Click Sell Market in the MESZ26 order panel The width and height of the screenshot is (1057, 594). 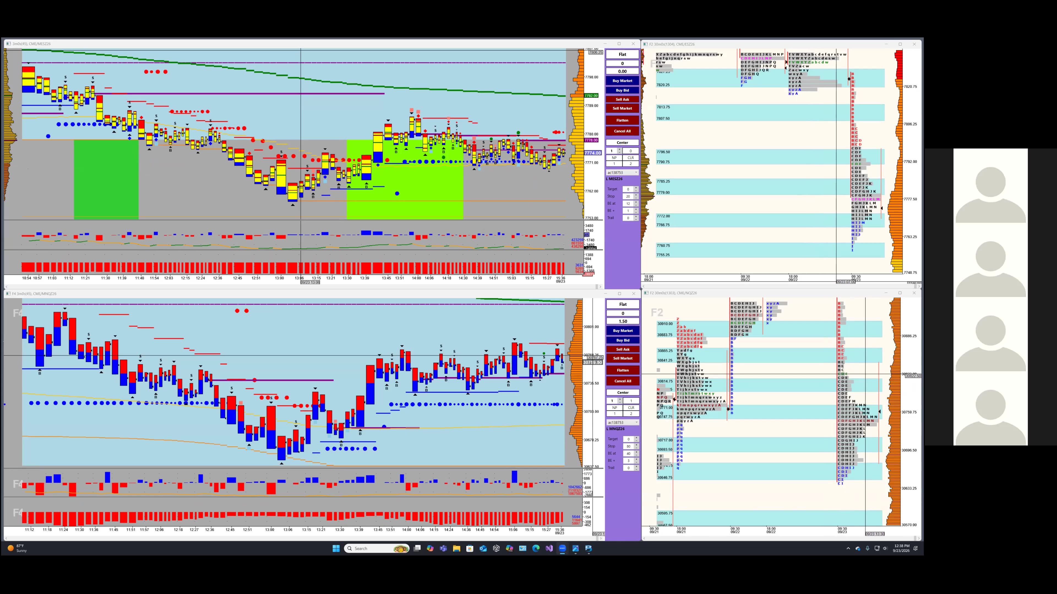pyautogui.click(x=622, y=108)
